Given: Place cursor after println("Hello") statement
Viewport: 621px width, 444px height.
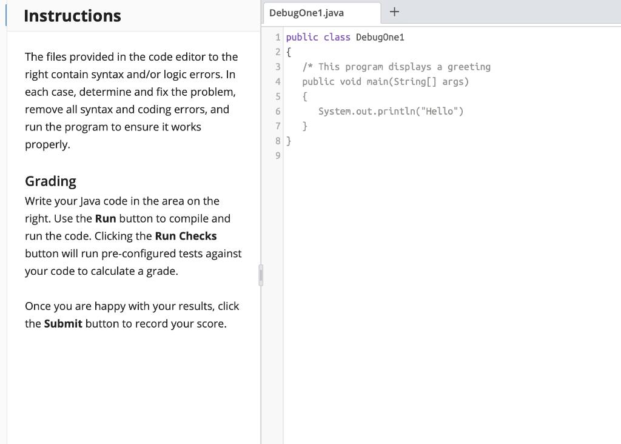Looking at the screenshot, I should coord(465,111).
